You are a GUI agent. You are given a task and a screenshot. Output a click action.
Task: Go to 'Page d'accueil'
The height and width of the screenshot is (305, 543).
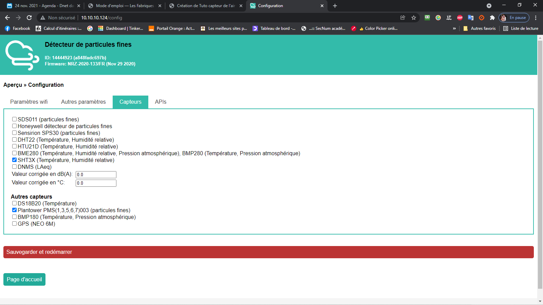(24, 280)
